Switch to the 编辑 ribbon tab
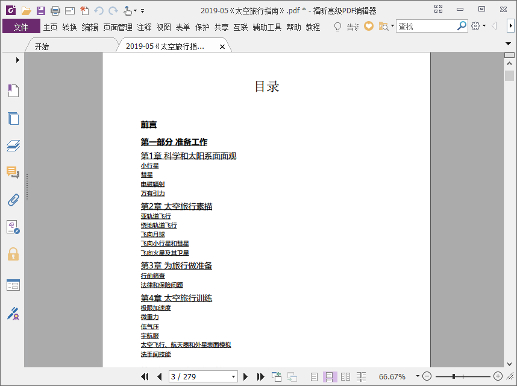This screenshot has width=517, height=386. click(x=90, y=27)
